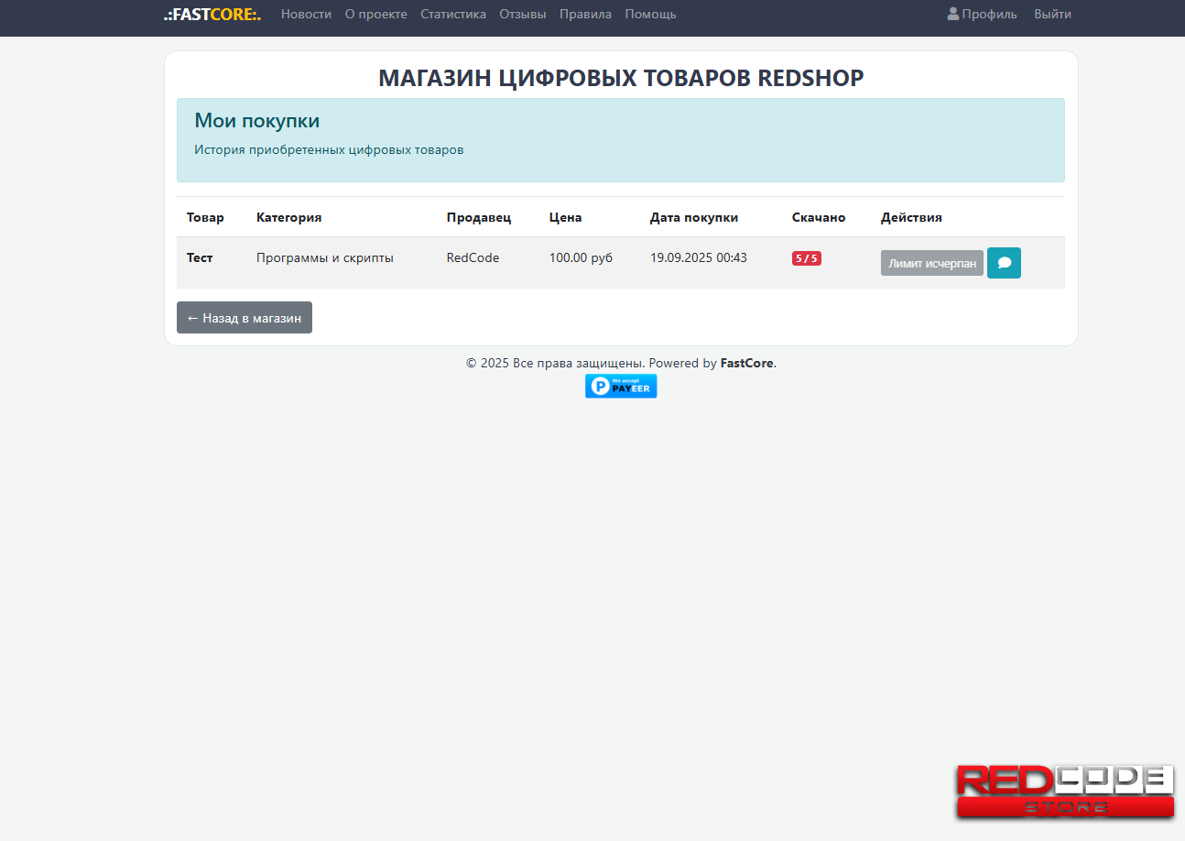
Task: Open the Тест product entry
Action: (200, 258)
